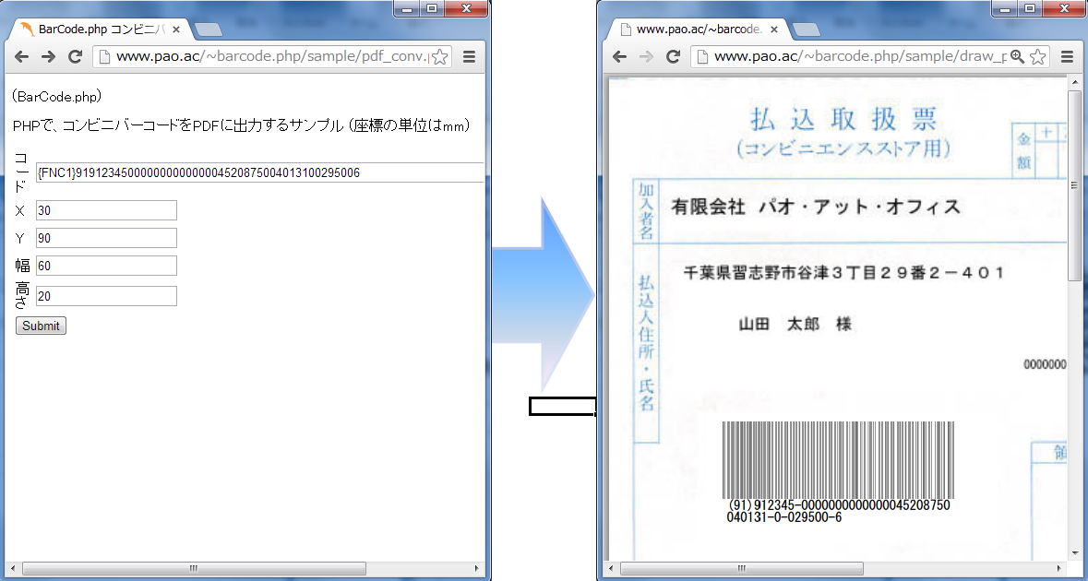Viewport: 1088px width, 581px height.
Task: Open a new tab in right window
Action: point(807,30)
